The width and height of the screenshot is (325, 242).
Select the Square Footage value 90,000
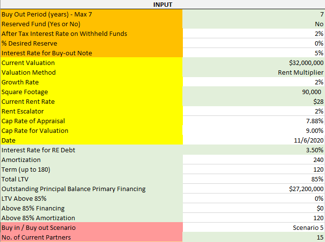254,92
